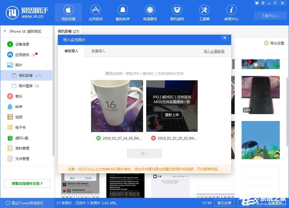Open the 导入必看教程 link
Screen dimensions: 289x208
click(214, 51)
